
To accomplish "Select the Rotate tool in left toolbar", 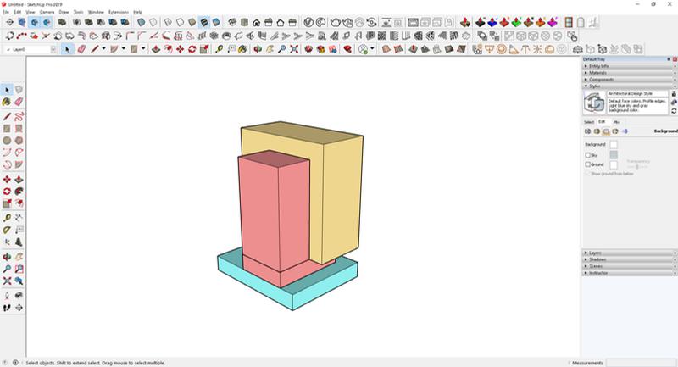I will tap(7, 192).
